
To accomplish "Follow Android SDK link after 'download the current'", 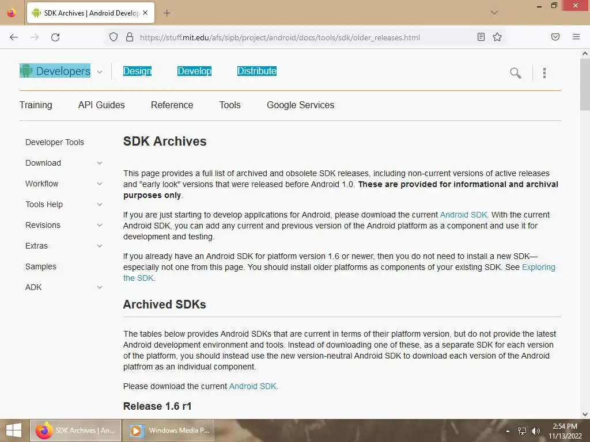I will click(464, 215).
